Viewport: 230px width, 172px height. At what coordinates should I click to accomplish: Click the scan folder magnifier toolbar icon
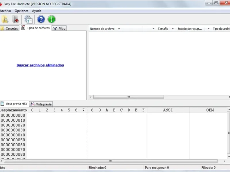point(5,19)
